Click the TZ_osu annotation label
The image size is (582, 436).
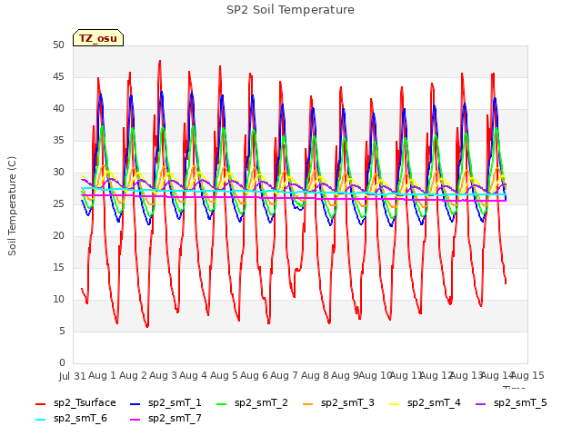coord(98,38)
